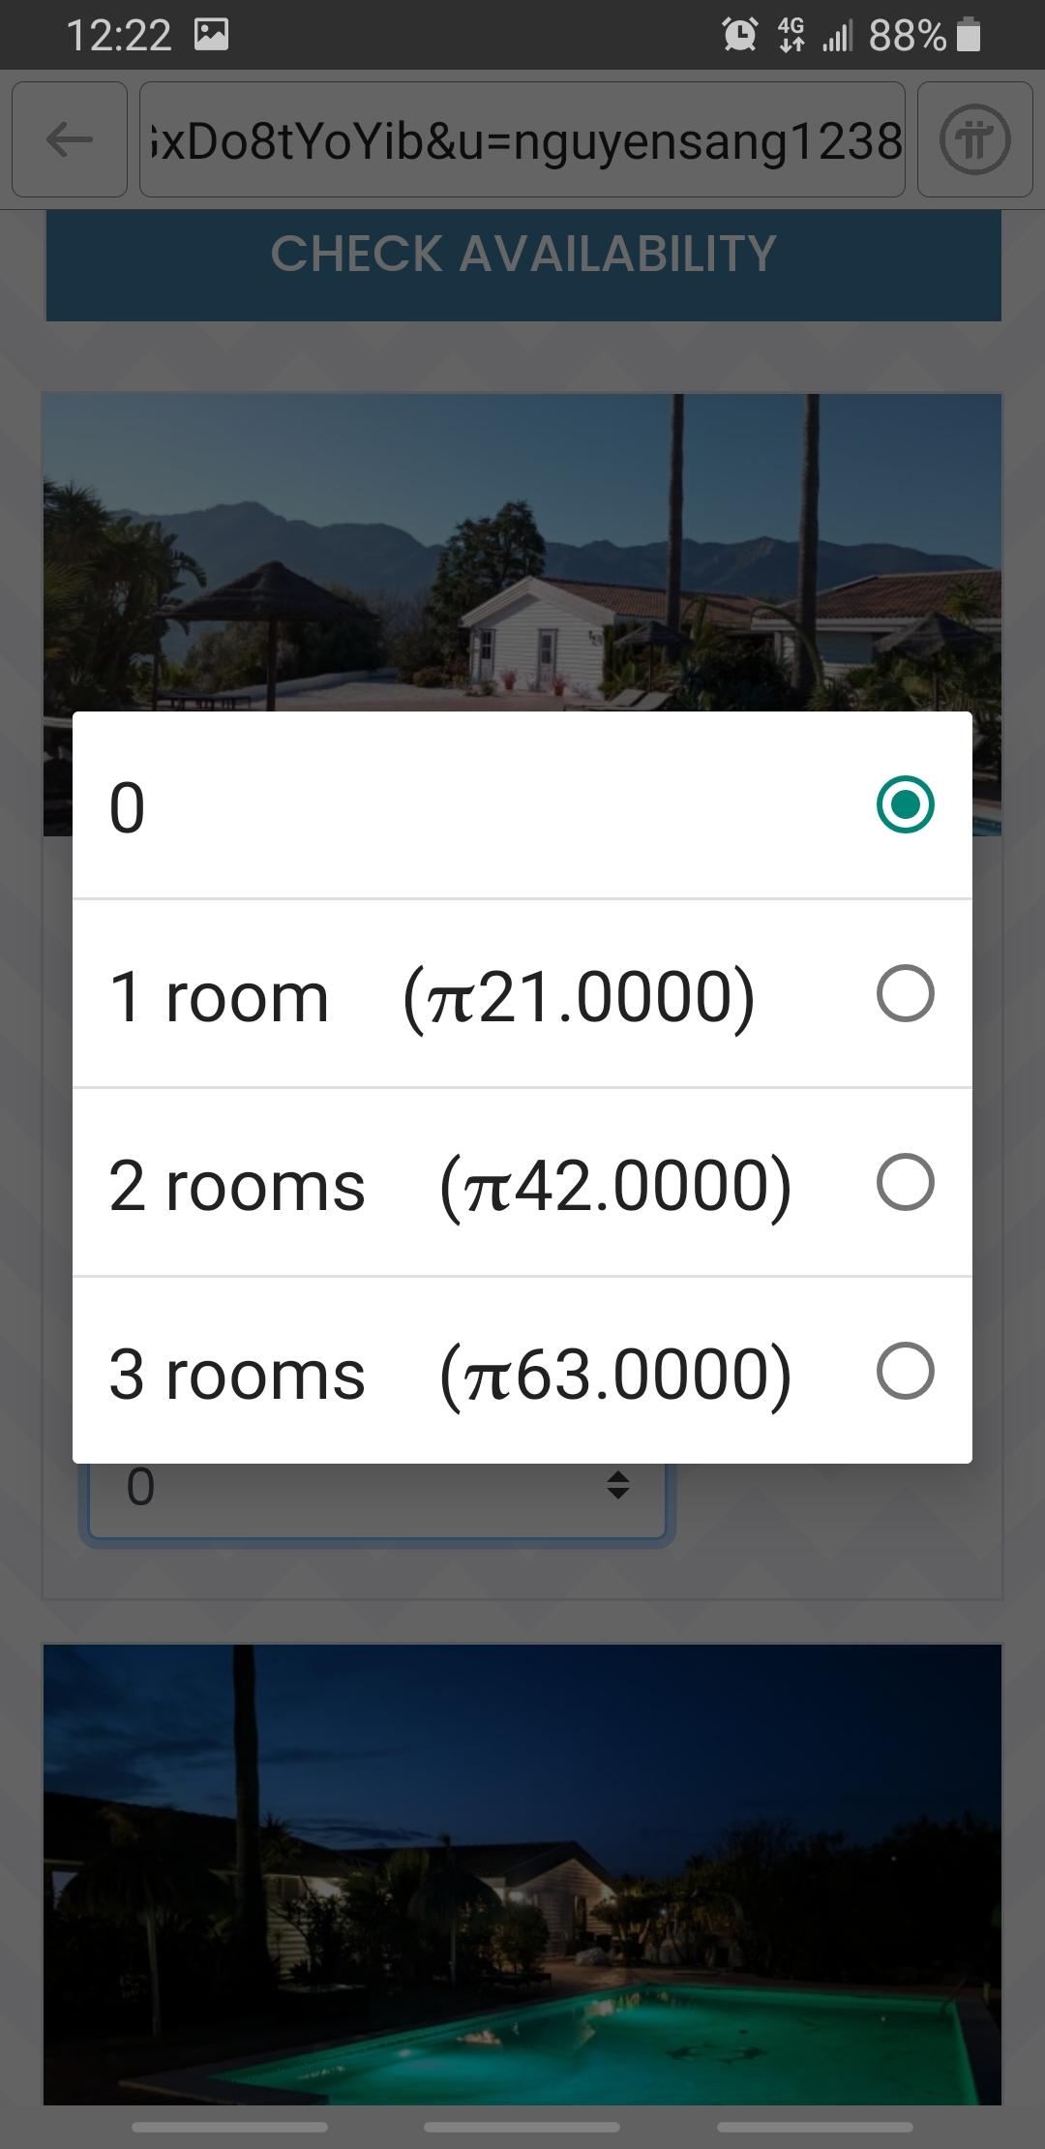The height and width of the screenshot is (2149, 1045).
Task: Choose the 2 rooms radio button
Action: click(905, 1182)
